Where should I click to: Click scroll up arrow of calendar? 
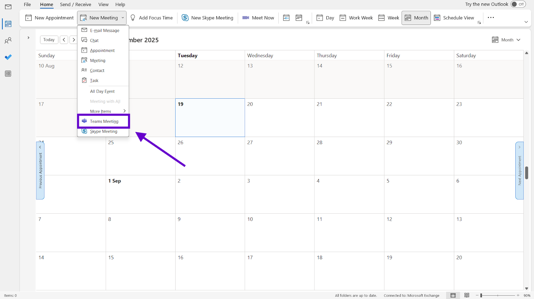coord(527,53)
